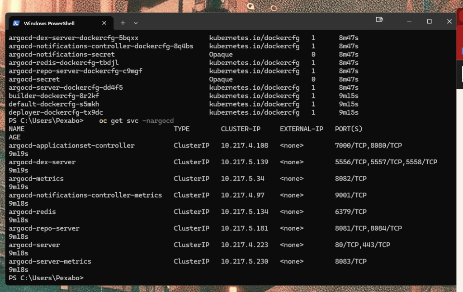Minimize the PowerShell window
This screenshot has width=463, height=292.
point(409,21)
